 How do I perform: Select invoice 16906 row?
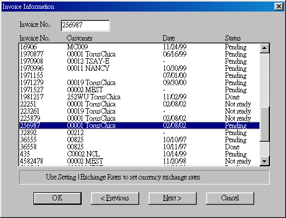[x=139, y=47]
